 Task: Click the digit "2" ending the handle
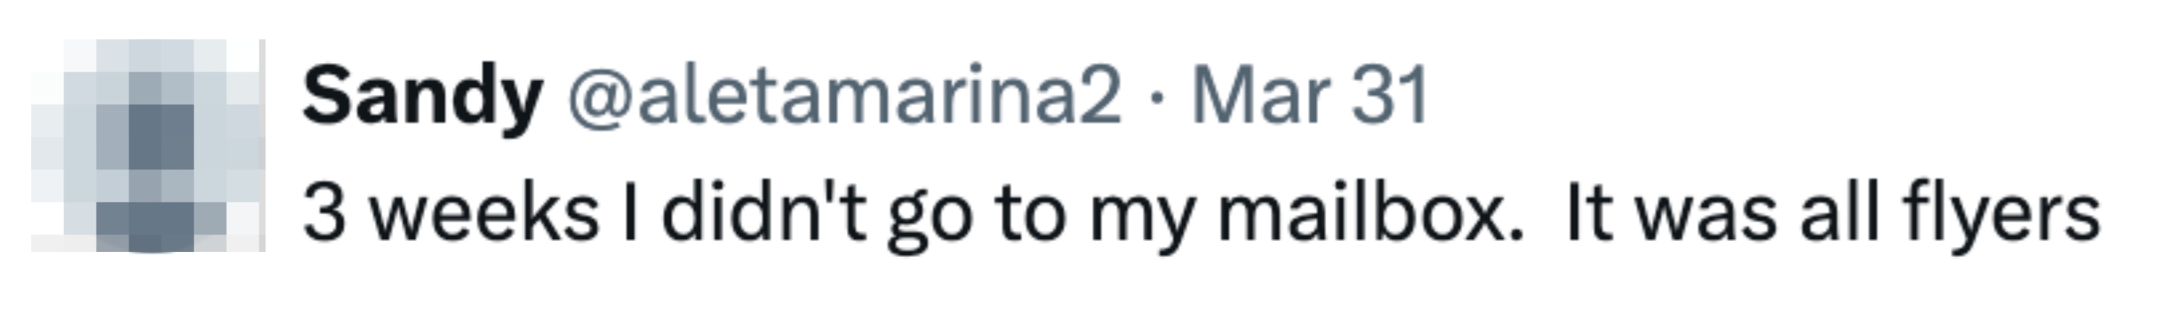click(x=1102, y=97)
